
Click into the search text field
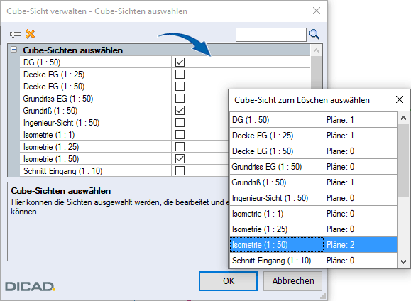(x=271, y=35)
